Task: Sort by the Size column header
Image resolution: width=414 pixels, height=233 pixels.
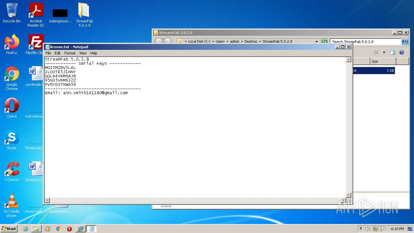Action: [x=383, y=61]
